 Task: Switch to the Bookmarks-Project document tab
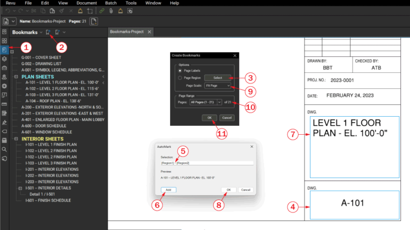(127, 31)
